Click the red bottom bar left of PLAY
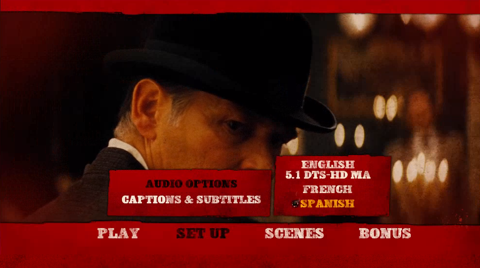480x268 pixels. pyautogui.click(x=46, y=241)
